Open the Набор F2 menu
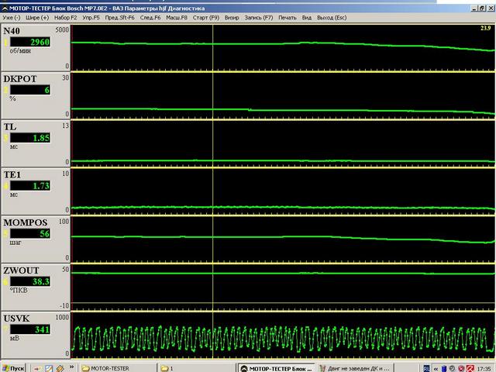This screenshot has height=372, width=496. pyautogui.click(x=66, y=17)
